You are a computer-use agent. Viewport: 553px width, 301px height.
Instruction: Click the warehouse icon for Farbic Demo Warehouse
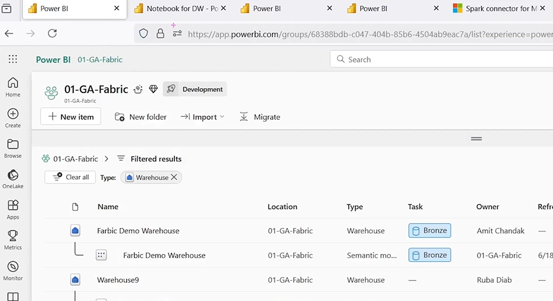pyautogui.click(x=75, y=231)
